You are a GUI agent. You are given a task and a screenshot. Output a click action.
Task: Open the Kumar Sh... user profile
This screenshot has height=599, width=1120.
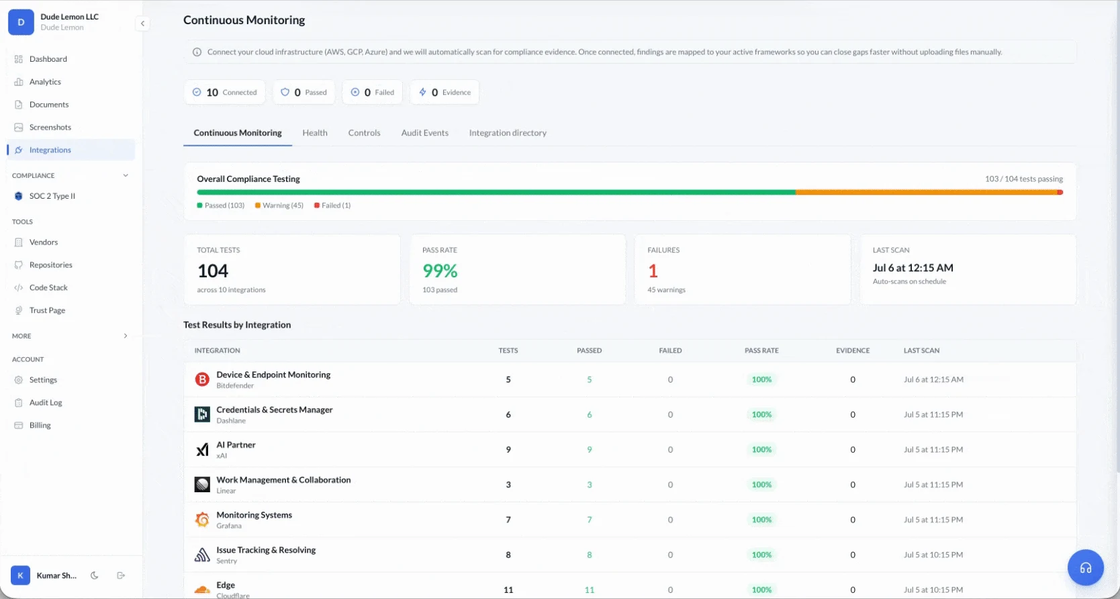(x=44, y=575)
